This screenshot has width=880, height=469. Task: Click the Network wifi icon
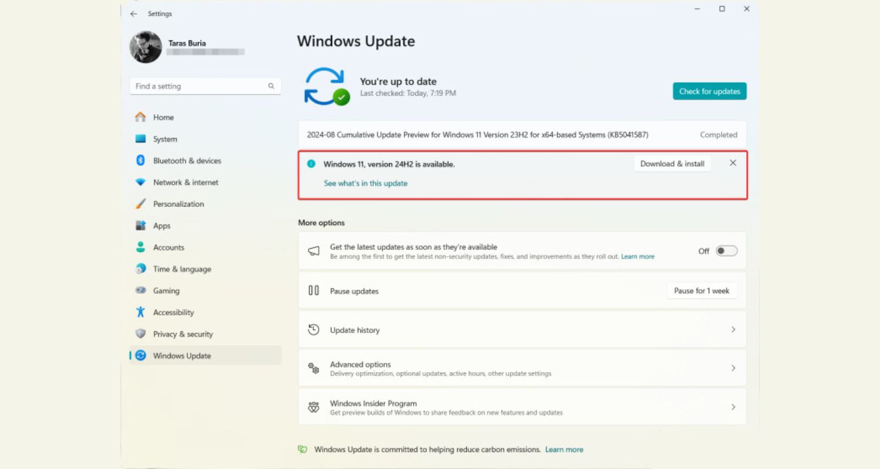point(140,182)
